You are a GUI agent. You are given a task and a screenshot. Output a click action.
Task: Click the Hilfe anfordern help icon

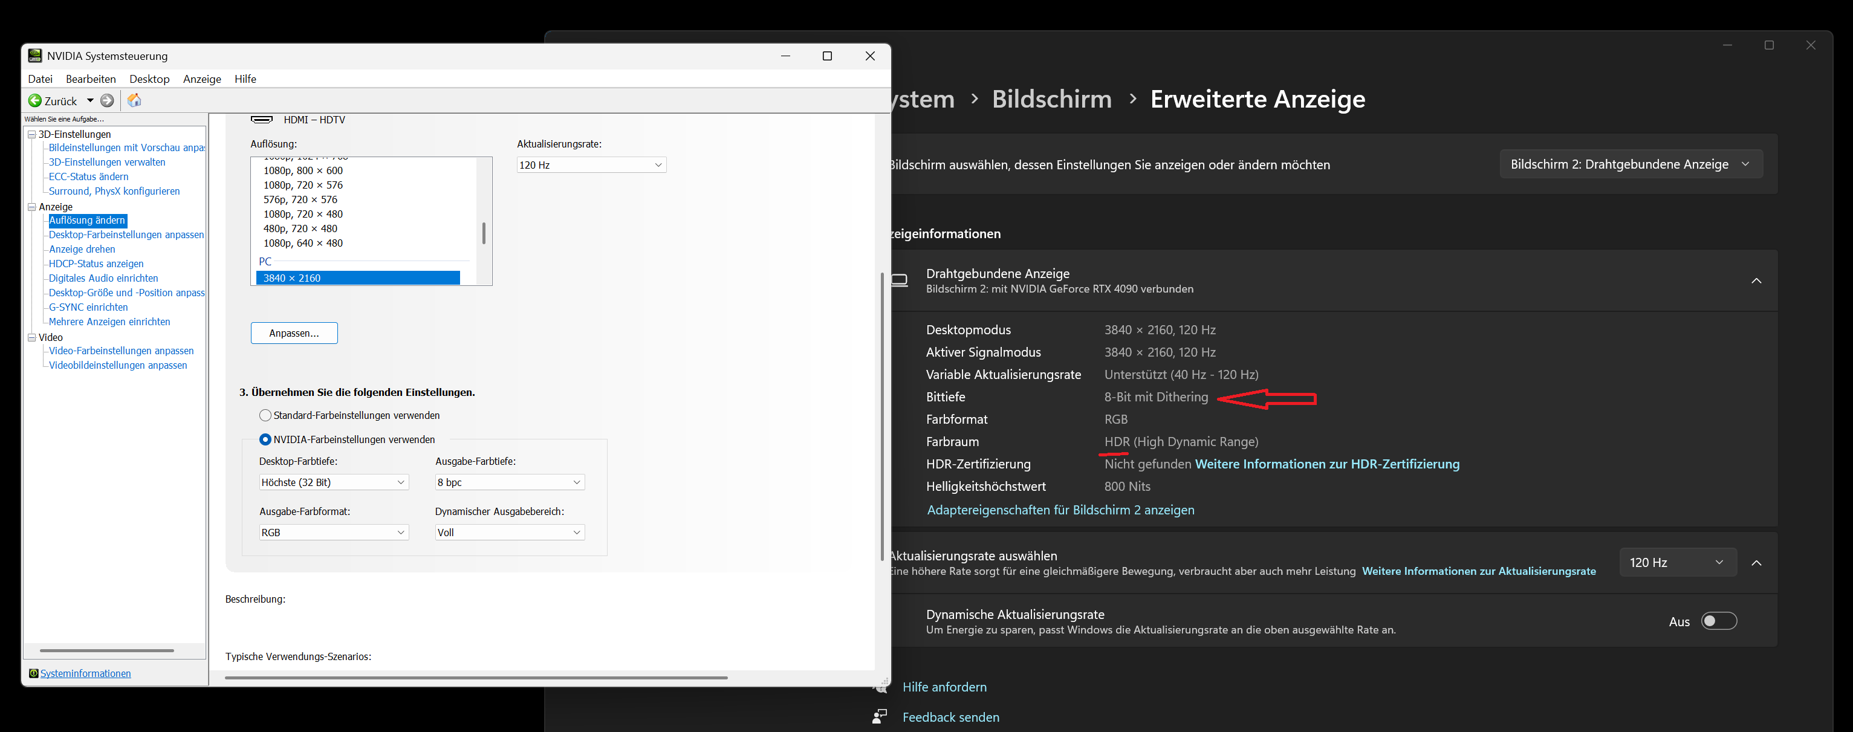click(880, 687)
